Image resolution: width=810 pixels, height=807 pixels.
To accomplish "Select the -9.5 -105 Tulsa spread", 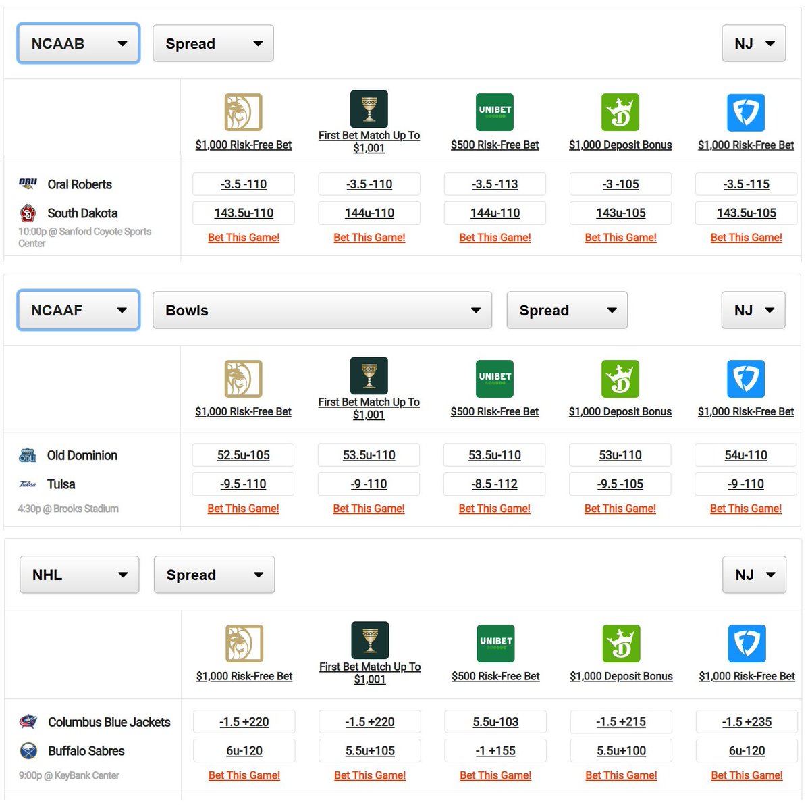I will [620, 484].
